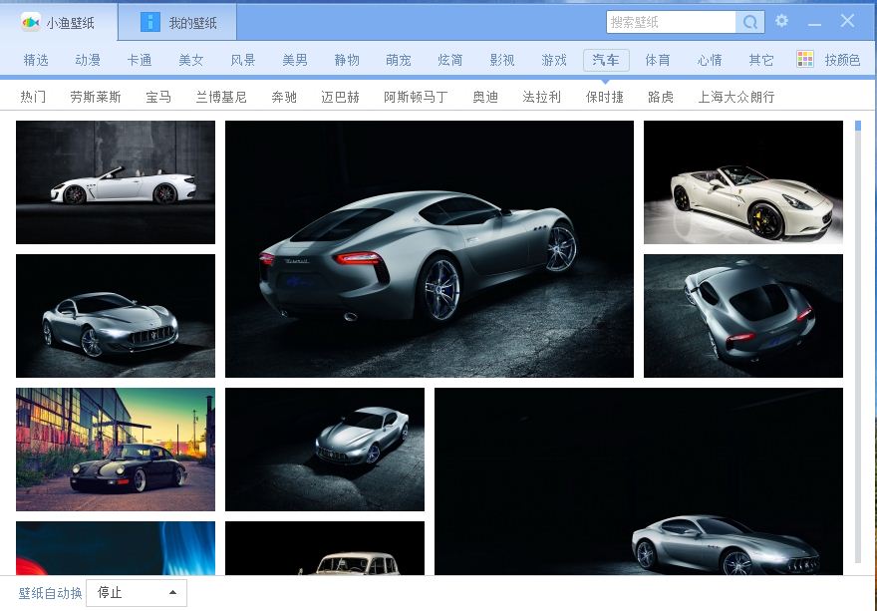877x611 pixels.
Task: Click the color grid icon beside 按颜色
Action: point(805,60)
